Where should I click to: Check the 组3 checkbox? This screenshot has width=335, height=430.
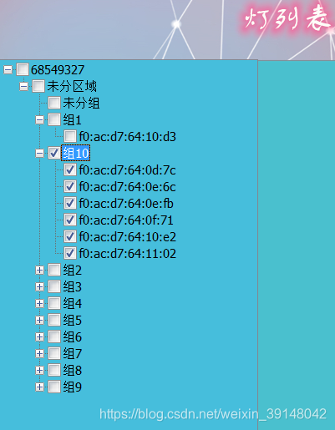[x=54, y=286]
